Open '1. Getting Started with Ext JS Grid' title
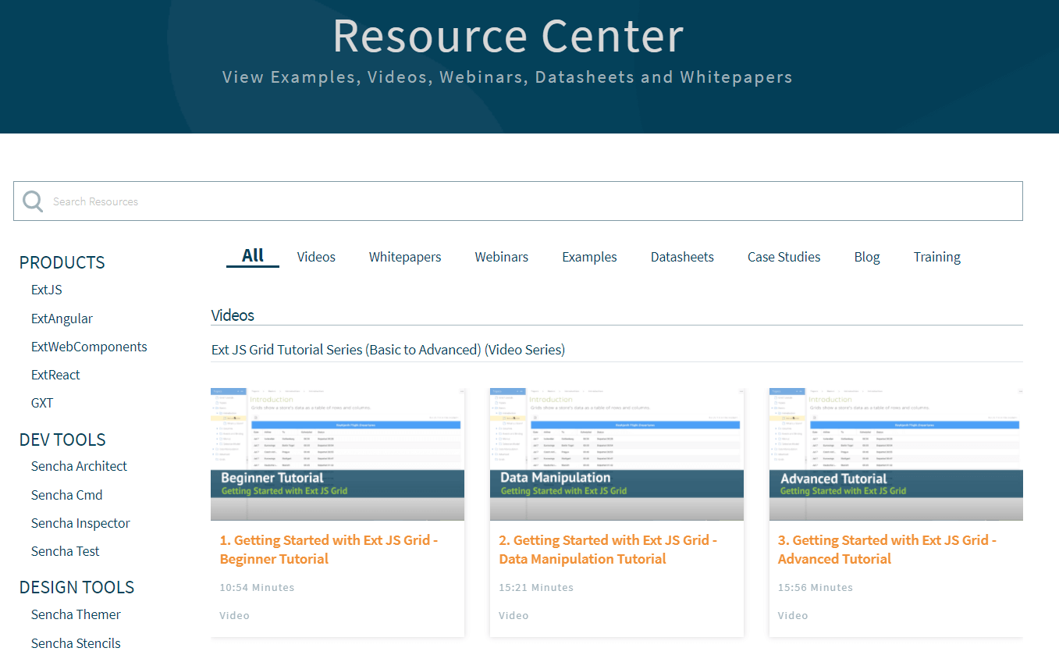This screenshot has height=655, width=1059. coord(329,550)
